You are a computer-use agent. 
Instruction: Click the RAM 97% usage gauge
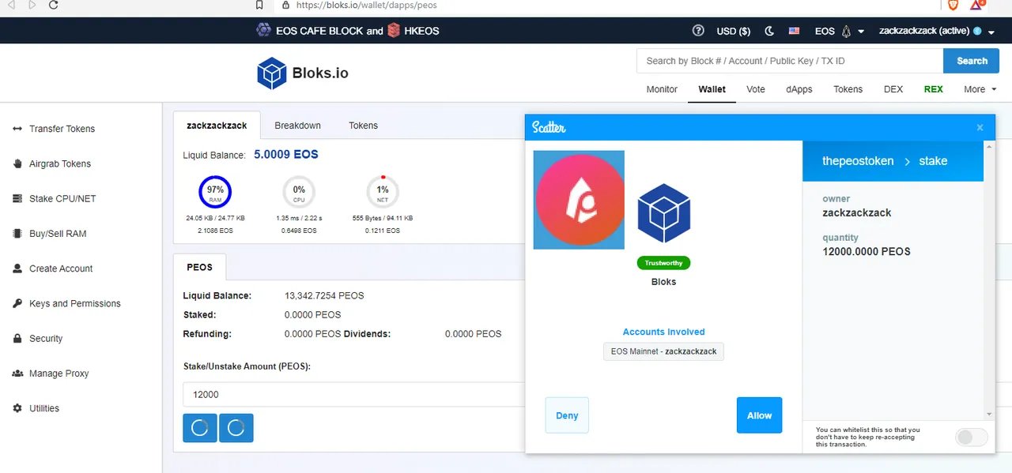click(x=215, y=192)
